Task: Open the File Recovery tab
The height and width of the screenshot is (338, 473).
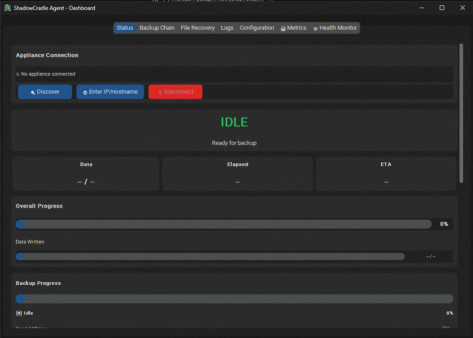Action: tap(198, 28)
